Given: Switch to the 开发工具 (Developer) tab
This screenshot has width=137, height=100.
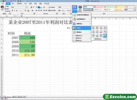Looking at the screenshot, I should click(47, 4).
